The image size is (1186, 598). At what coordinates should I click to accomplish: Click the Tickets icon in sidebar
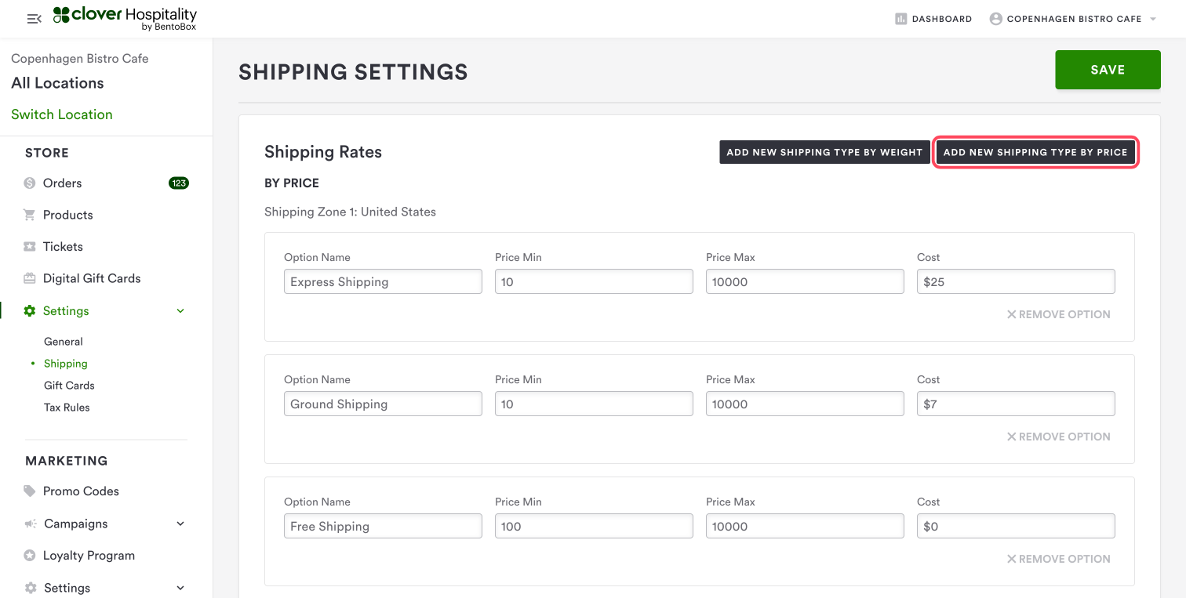[30, 247]
